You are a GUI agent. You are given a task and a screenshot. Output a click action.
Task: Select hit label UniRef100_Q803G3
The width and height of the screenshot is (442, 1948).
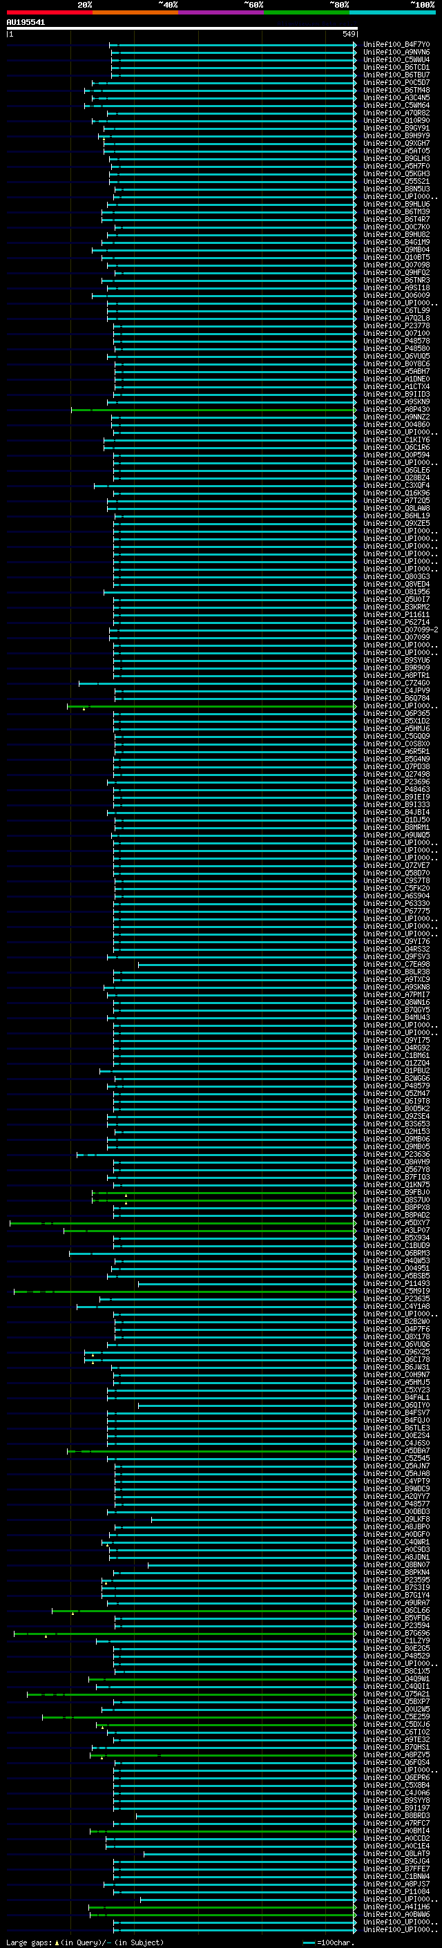tap(396, 577)
